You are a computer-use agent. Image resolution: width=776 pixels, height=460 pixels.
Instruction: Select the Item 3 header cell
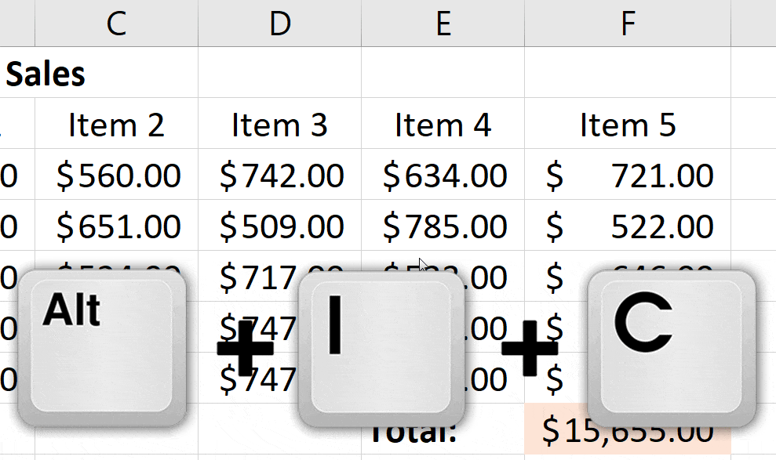tap(279, 124)
